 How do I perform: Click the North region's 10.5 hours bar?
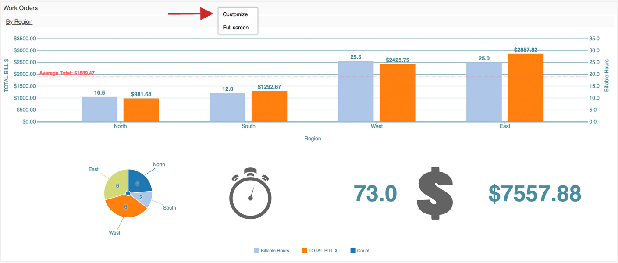pyautogui.click(x=99, y=110)
